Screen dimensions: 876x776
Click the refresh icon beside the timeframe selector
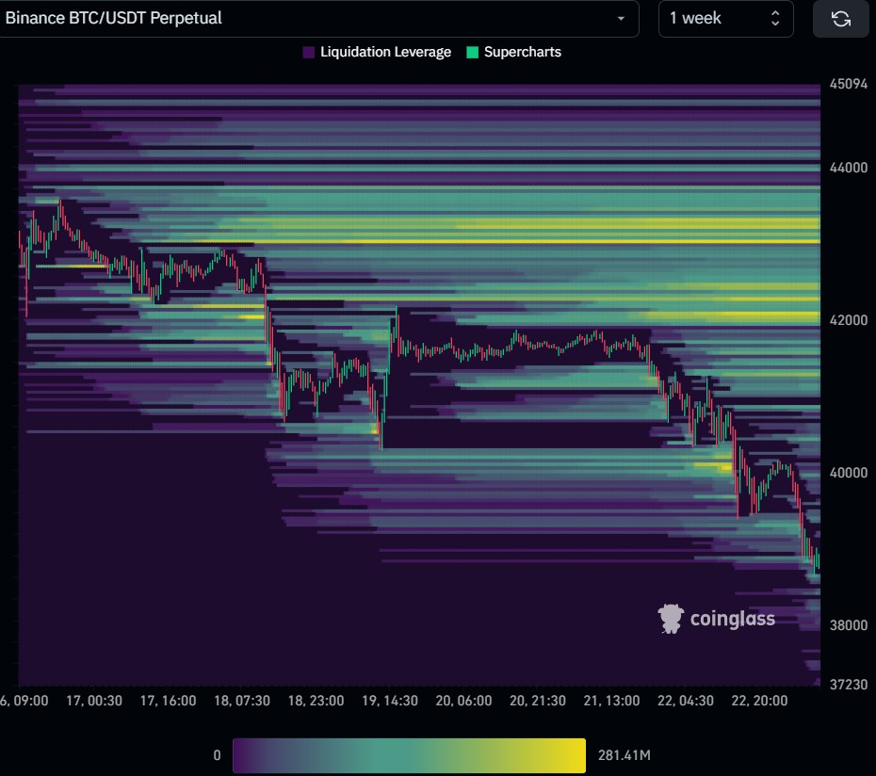[x=840, y=19]
